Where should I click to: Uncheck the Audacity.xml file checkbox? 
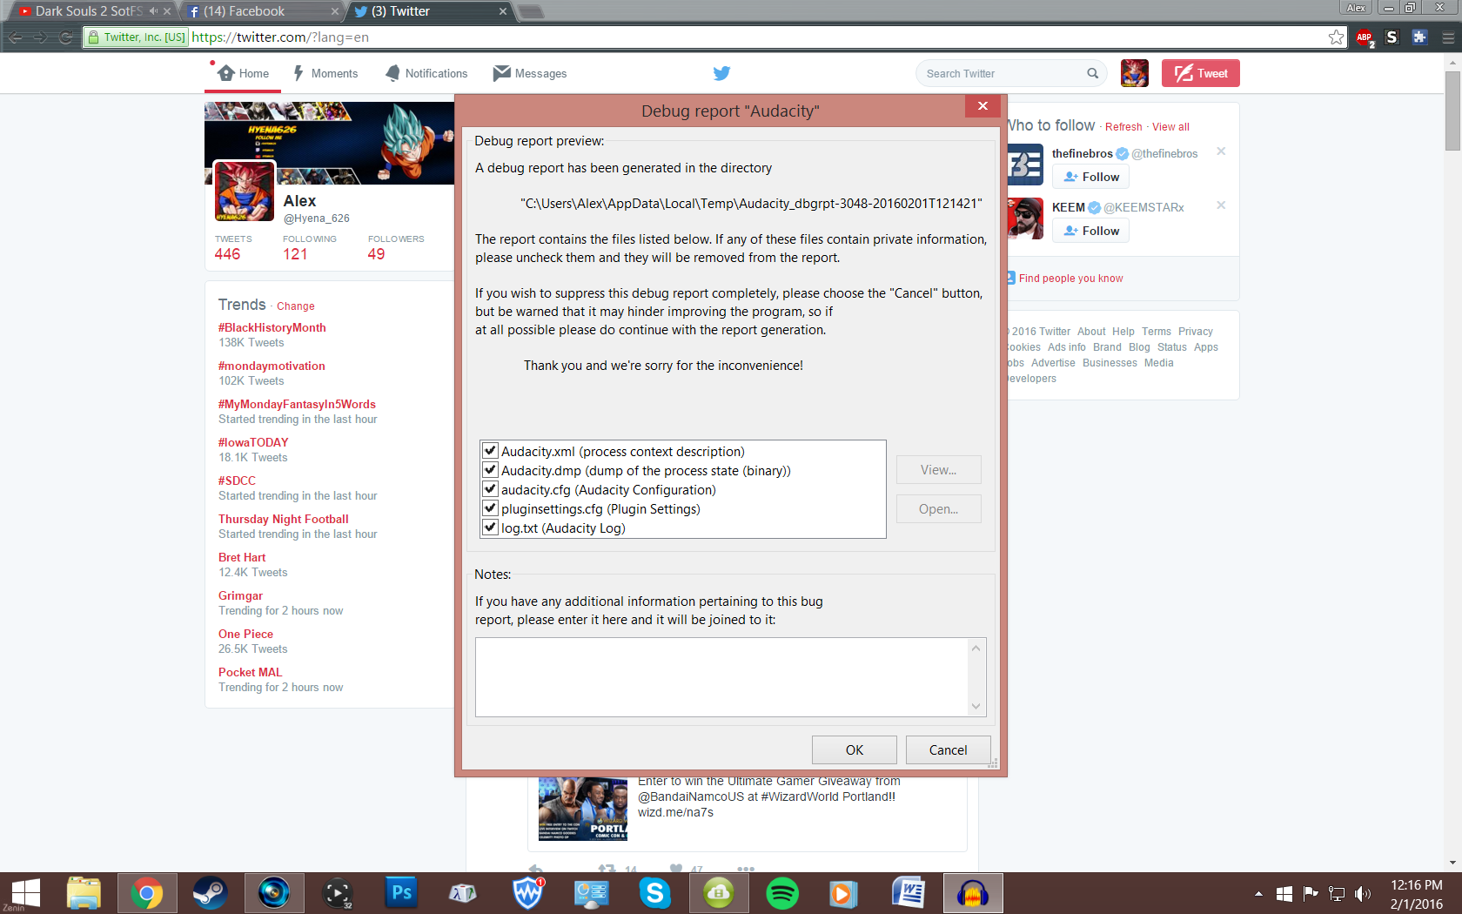[x=490, y=451]
